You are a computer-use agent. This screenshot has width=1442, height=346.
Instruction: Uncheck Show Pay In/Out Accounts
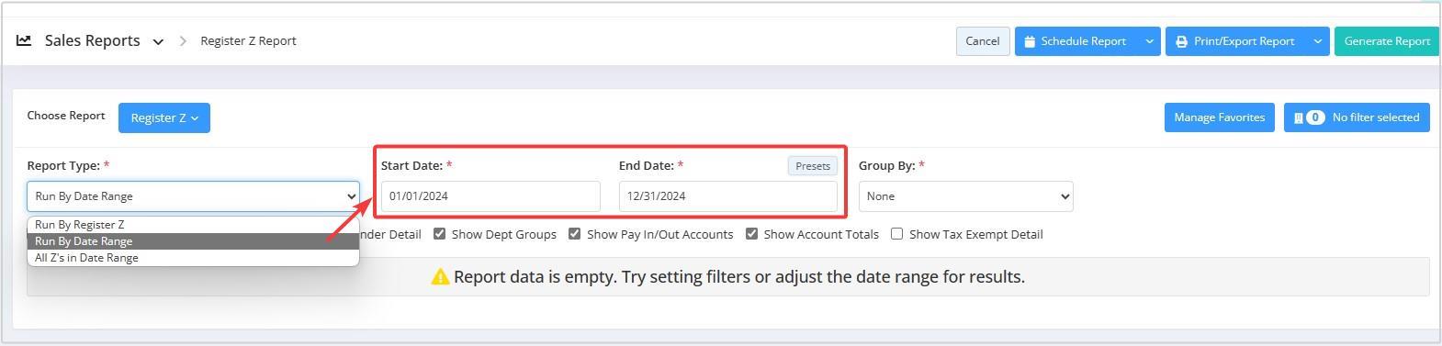point(574,234)
